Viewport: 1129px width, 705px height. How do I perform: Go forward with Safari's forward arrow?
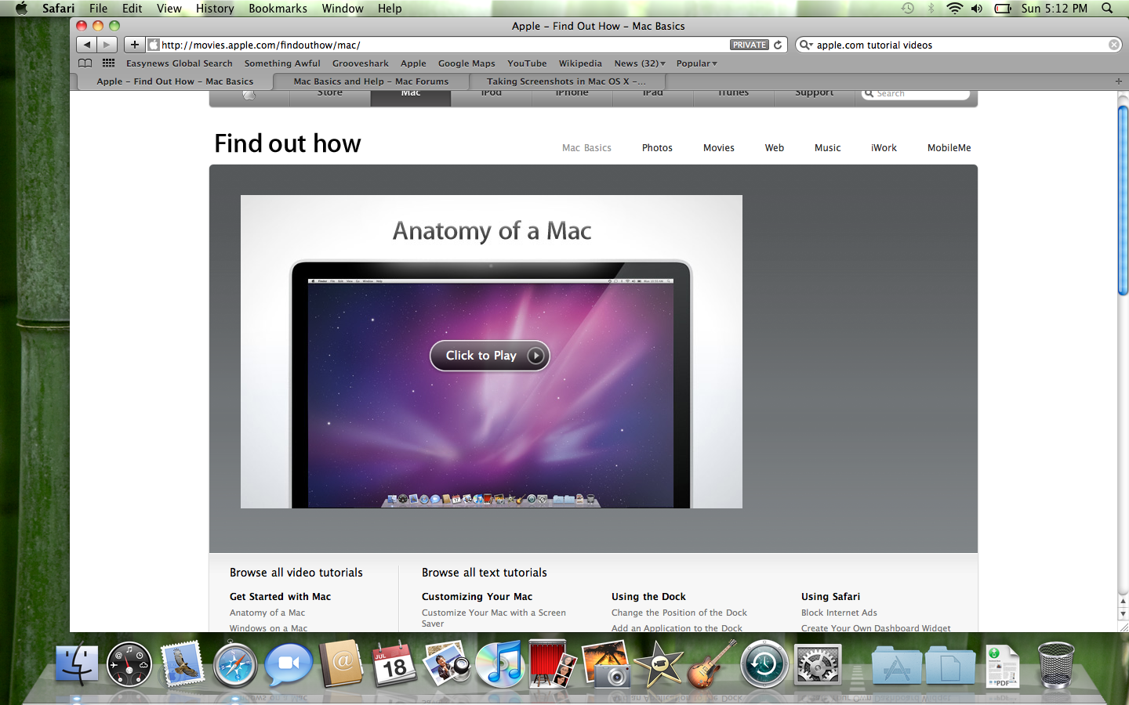pyautogui.click(x=107, y=45)
